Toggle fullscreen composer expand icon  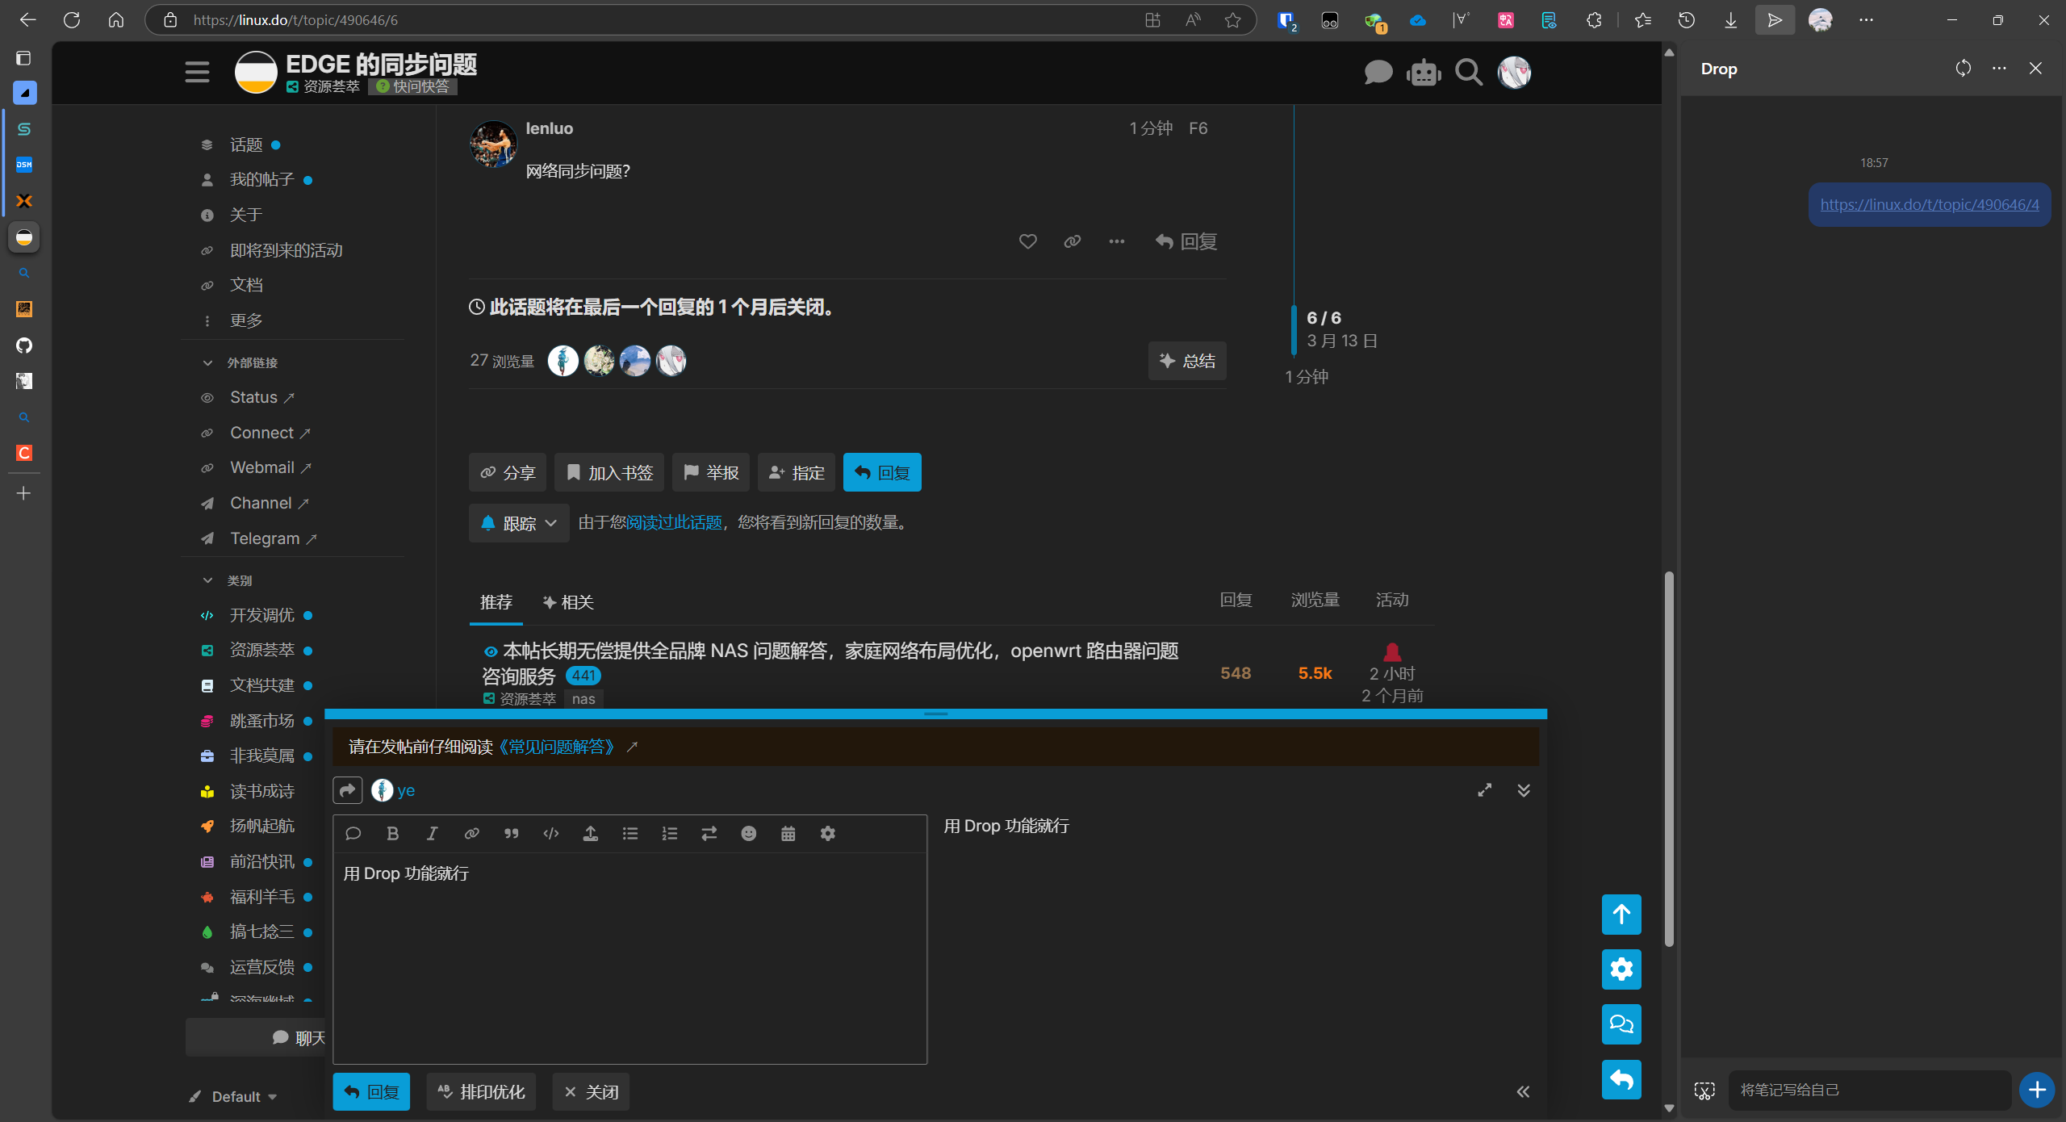(x=1484, y=790)
